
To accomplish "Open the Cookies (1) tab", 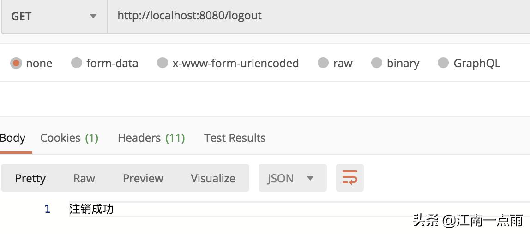I will (x=69, y=138).
